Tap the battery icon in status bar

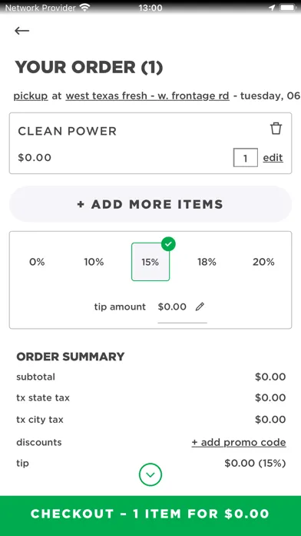point(288,8)
